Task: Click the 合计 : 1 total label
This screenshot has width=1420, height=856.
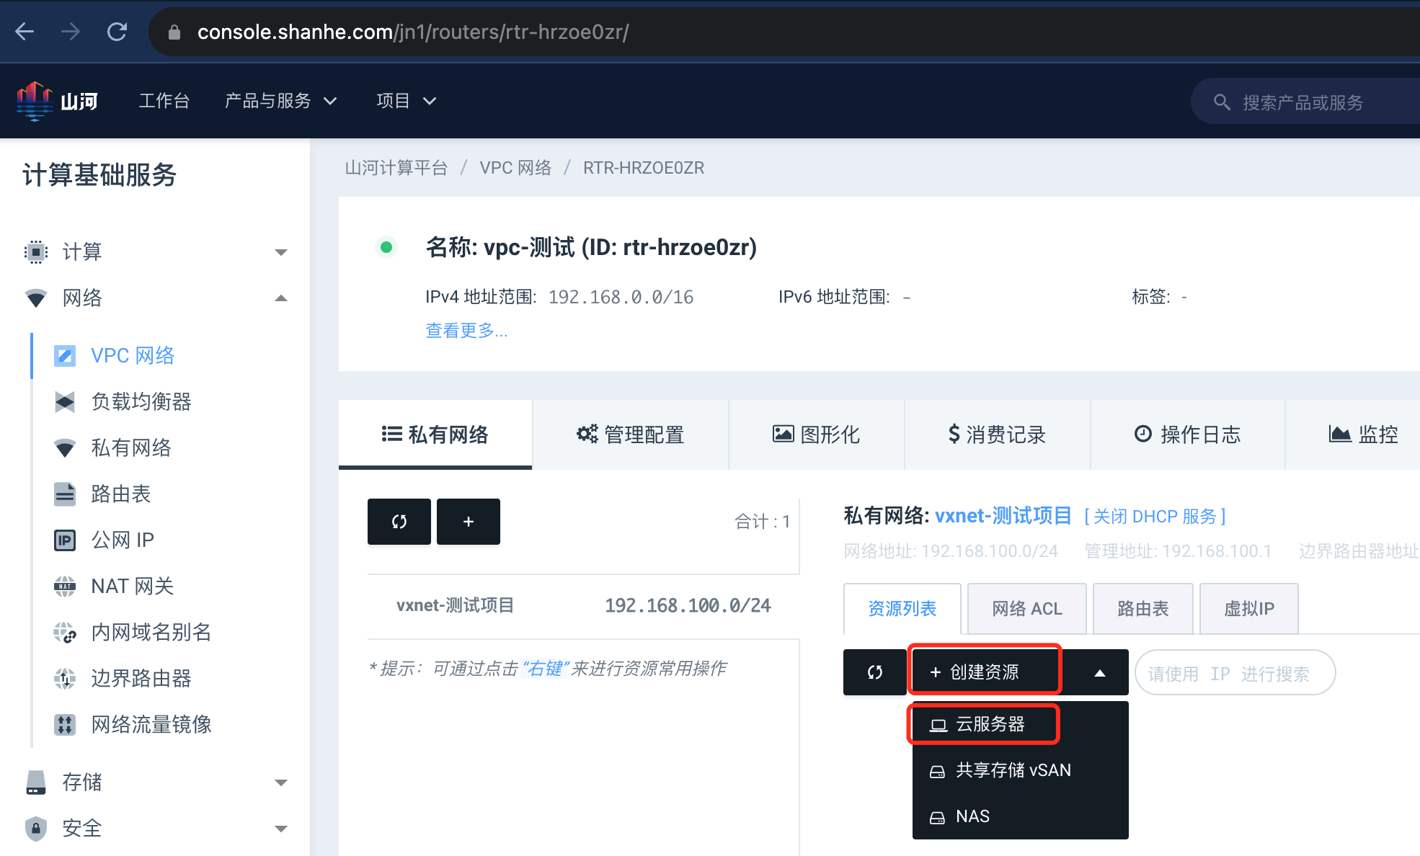Action: 762,522
